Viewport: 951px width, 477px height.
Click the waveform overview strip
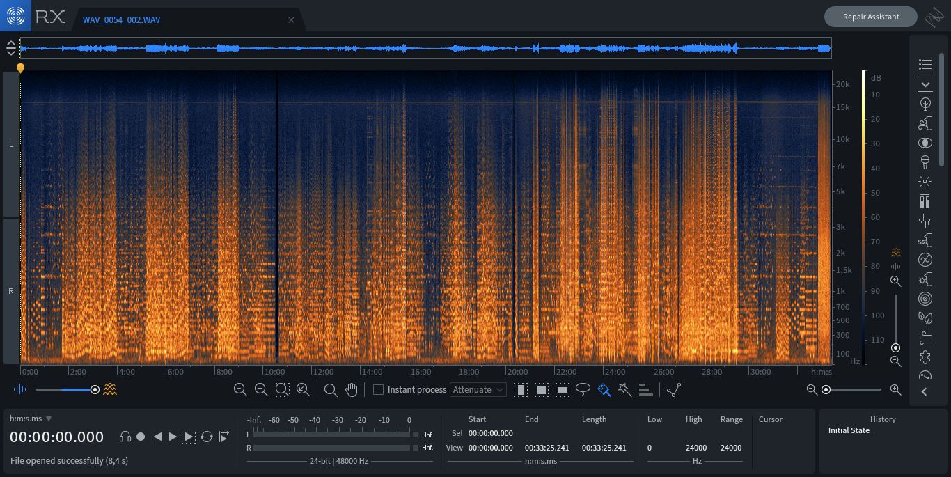425,48
